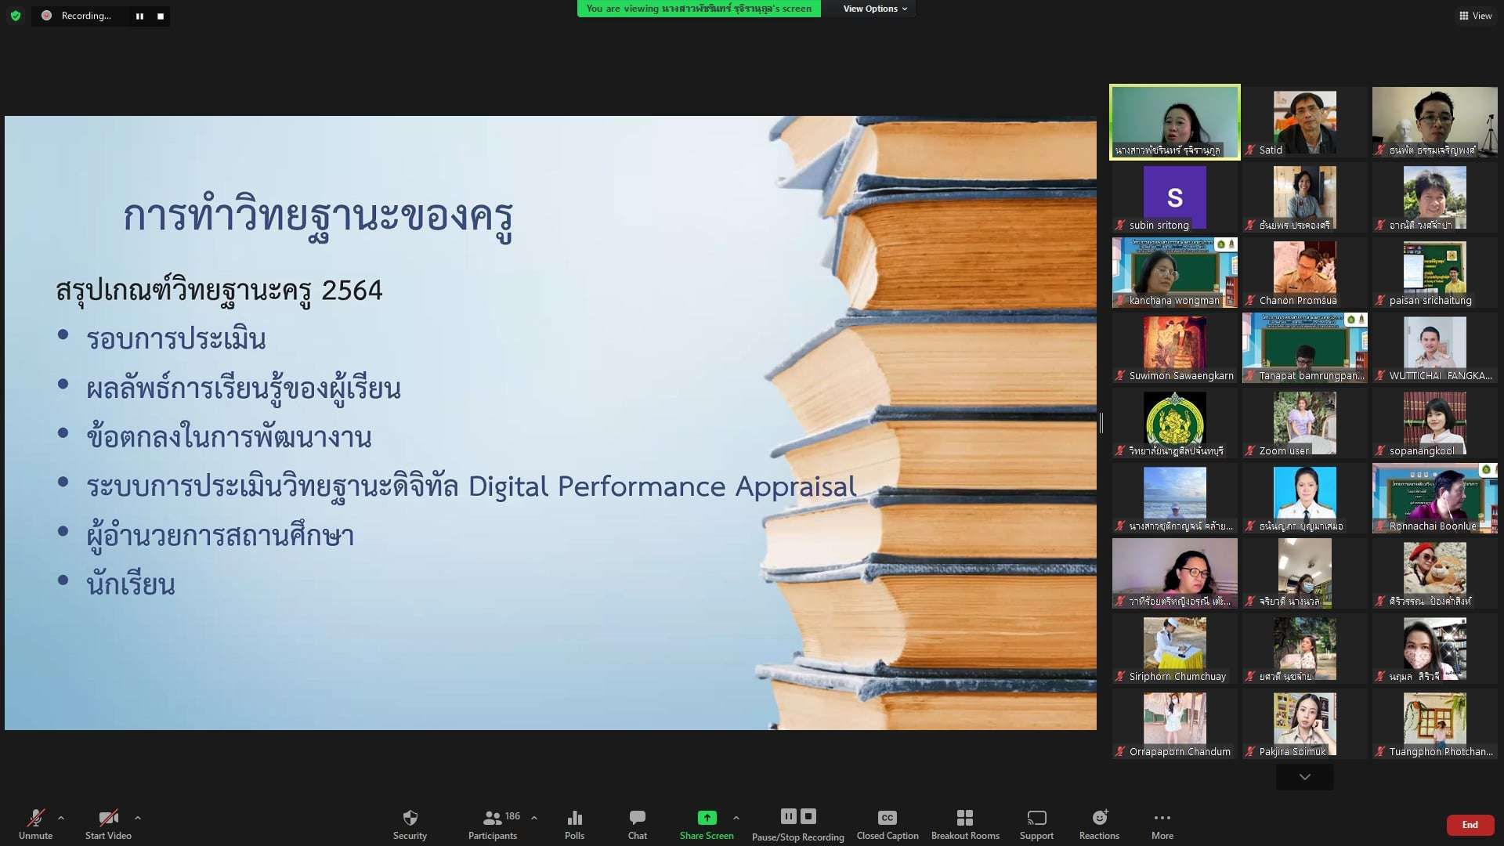Open Breakout Rooms
1504x846 pixels.
point(965,823)
